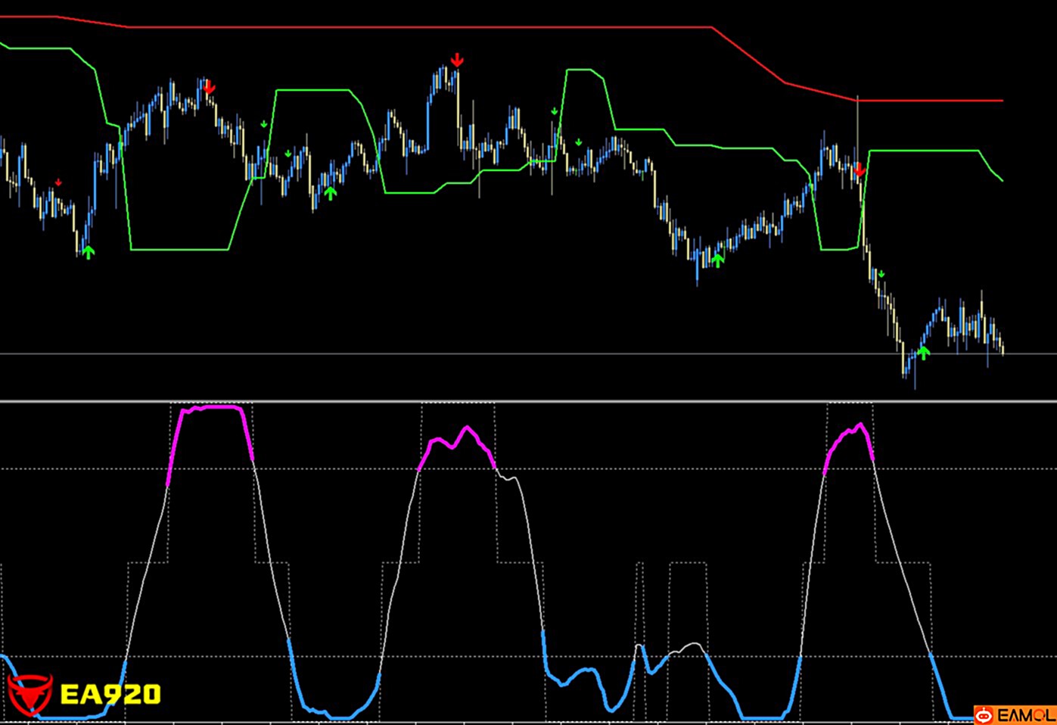Click the EAMOL robot icon in the bottom corner
Viewport: 1057px width, 725px height.
(x=984, y=714)
